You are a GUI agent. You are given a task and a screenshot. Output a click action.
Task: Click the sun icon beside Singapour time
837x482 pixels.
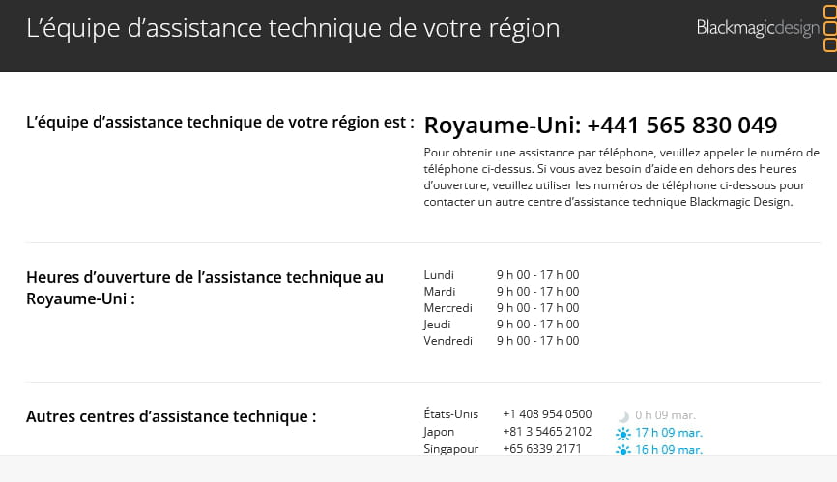[623, 450]
